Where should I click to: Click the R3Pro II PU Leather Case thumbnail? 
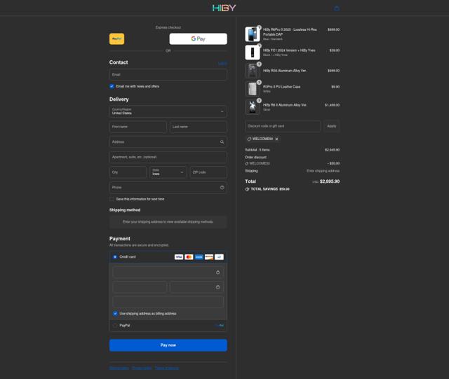click(x=253, y=89)
